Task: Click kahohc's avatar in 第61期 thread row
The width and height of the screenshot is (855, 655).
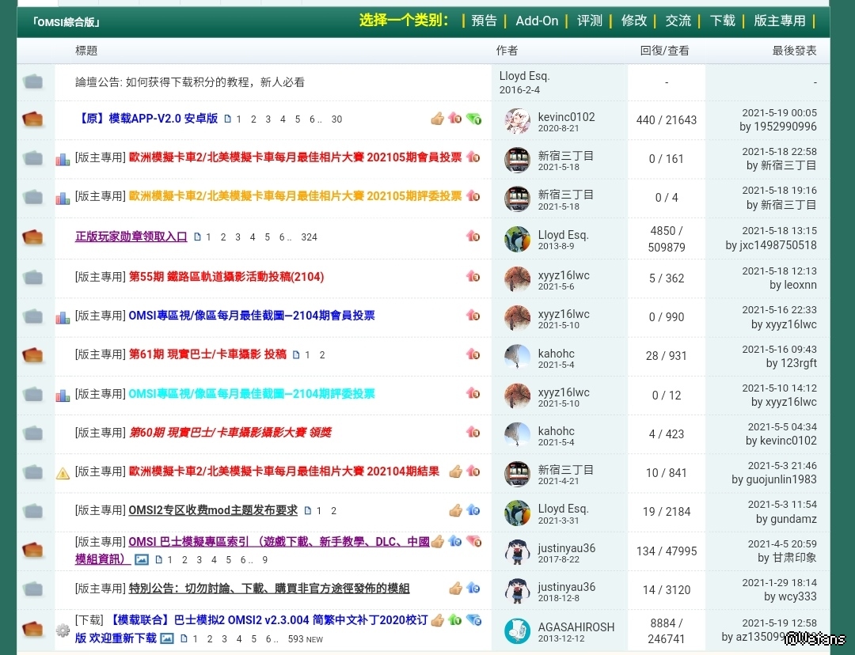Action: pos(517,357)
